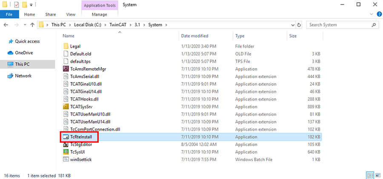Select Network in navigation pane
Viewport: 383px width, 179px height.
(23, 76)
